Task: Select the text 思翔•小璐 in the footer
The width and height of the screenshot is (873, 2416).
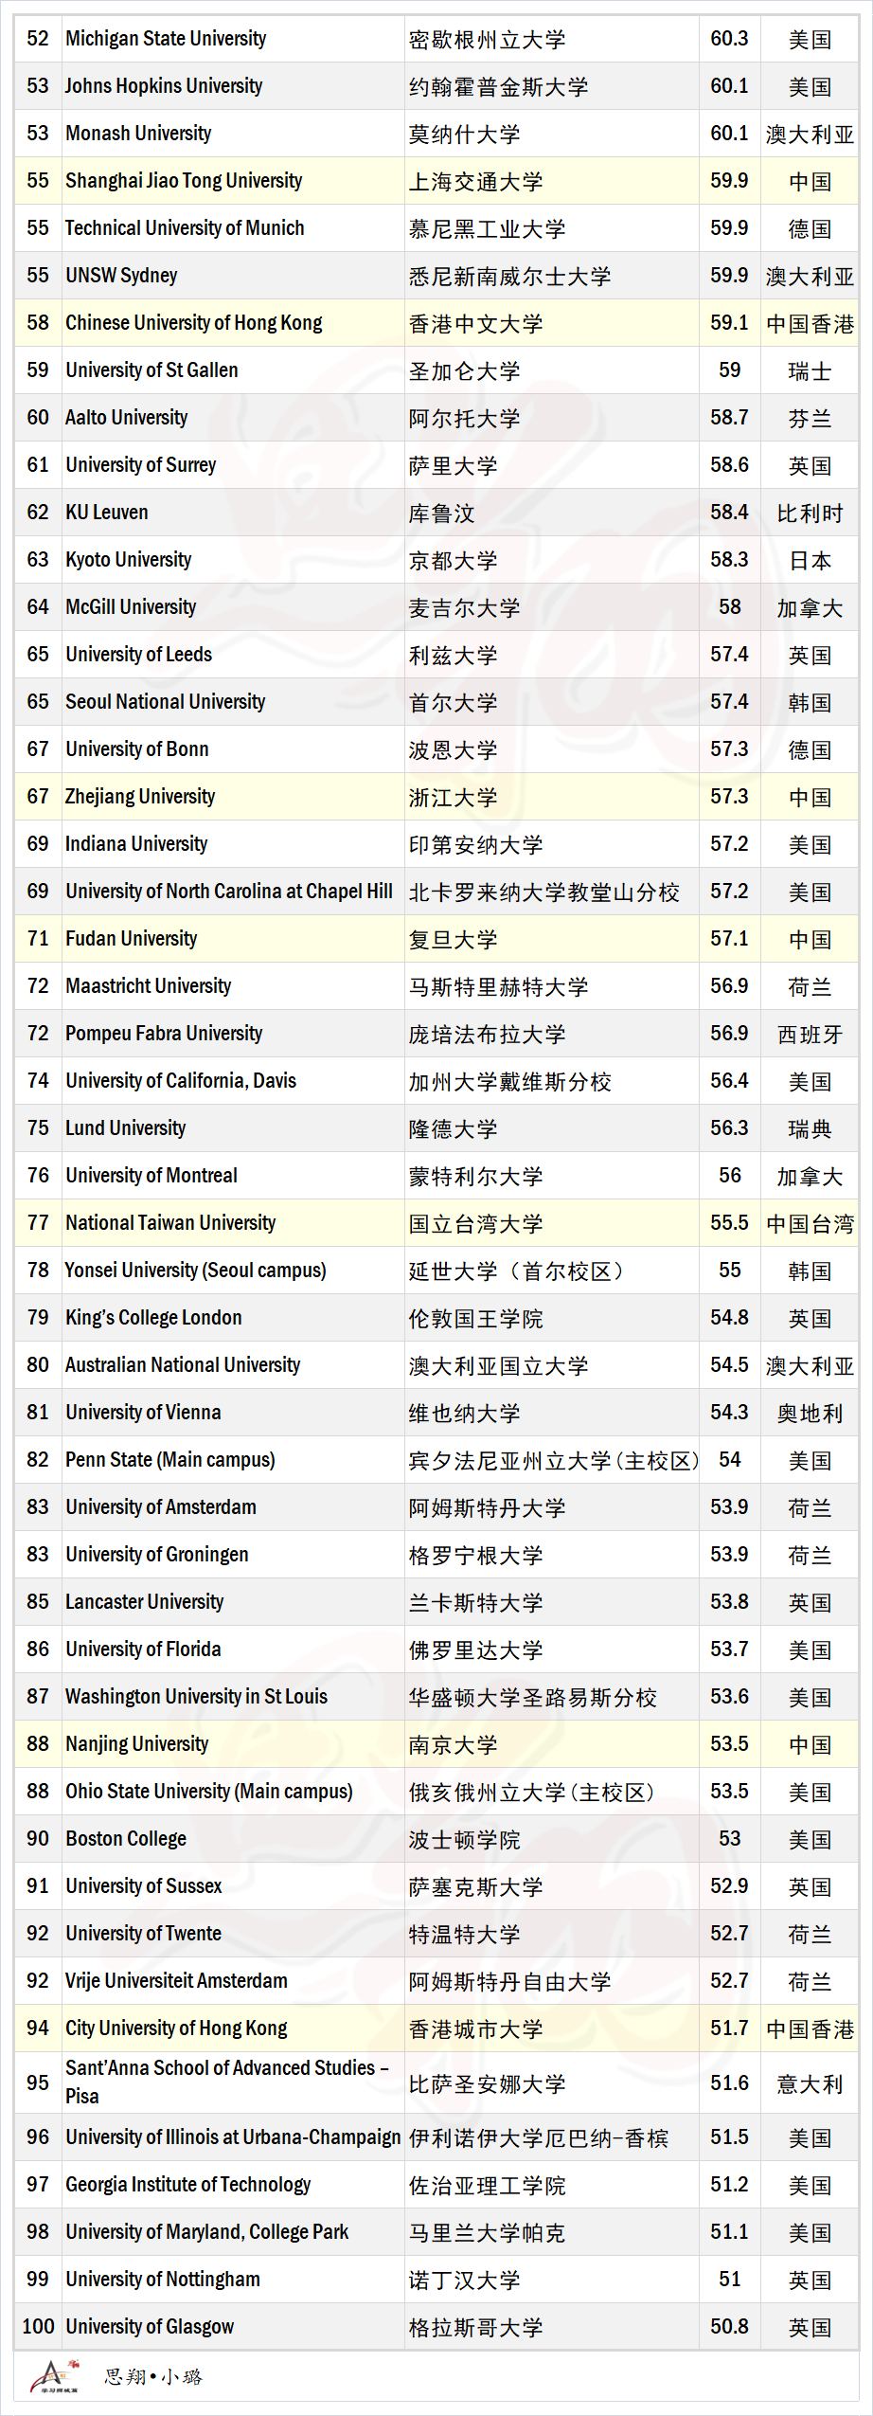Action: [x=153, y=2376]
